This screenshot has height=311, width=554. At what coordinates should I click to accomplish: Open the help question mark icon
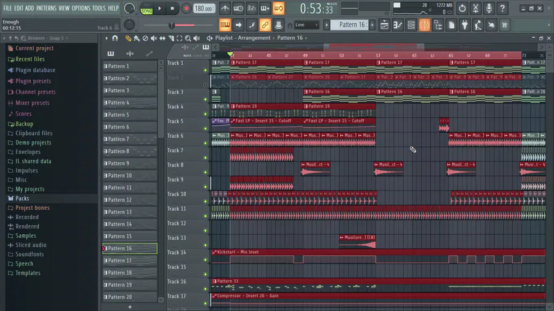[502, 8]
